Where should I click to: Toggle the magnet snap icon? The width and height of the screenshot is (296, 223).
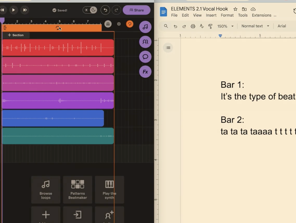pyautogui.click(x=108, y=24)
